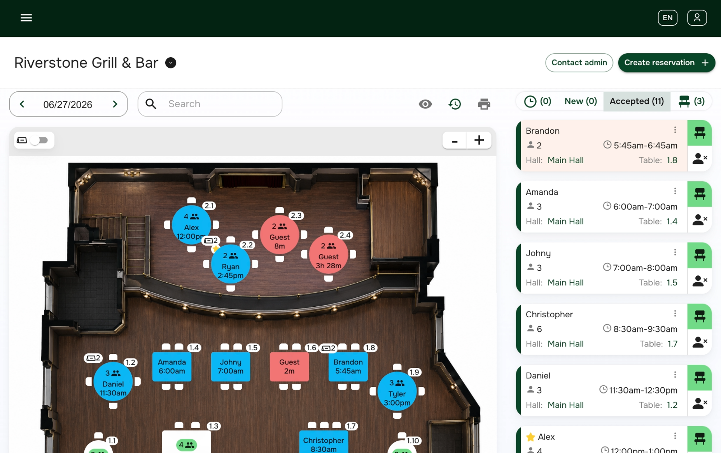Select red table 1.6 Guest 2m

pyautogui.click(x=289, y=367)
